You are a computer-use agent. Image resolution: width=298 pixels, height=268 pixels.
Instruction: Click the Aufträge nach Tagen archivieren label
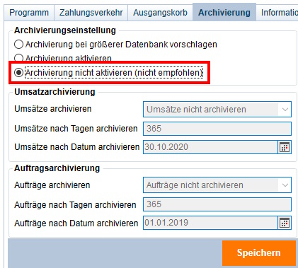click(75, 205)
